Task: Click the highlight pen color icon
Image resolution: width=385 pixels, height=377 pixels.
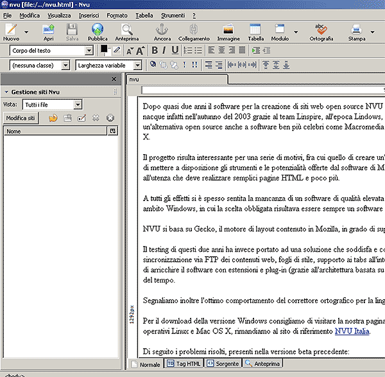Action: [117, 50]
